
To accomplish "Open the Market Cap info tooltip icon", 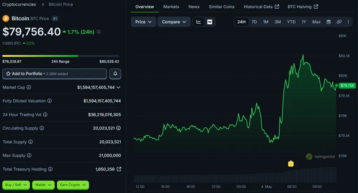I will [x=29, y=87].
